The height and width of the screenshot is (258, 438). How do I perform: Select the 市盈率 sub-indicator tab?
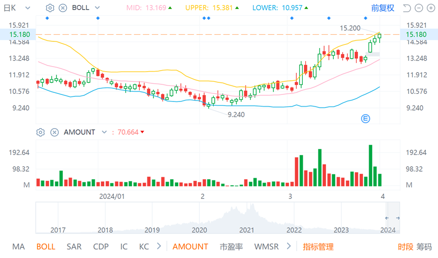pyautogui.click(x=231, y=246)
